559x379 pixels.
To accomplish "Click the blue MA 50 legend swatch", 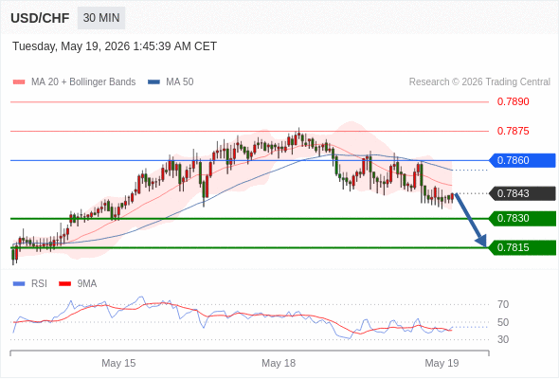I will tap(153, 82).
